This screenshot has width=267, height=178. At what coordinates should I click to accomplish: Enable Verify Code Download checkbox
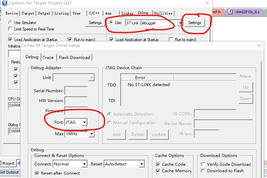pyautogui.click(x=203, y=164)
